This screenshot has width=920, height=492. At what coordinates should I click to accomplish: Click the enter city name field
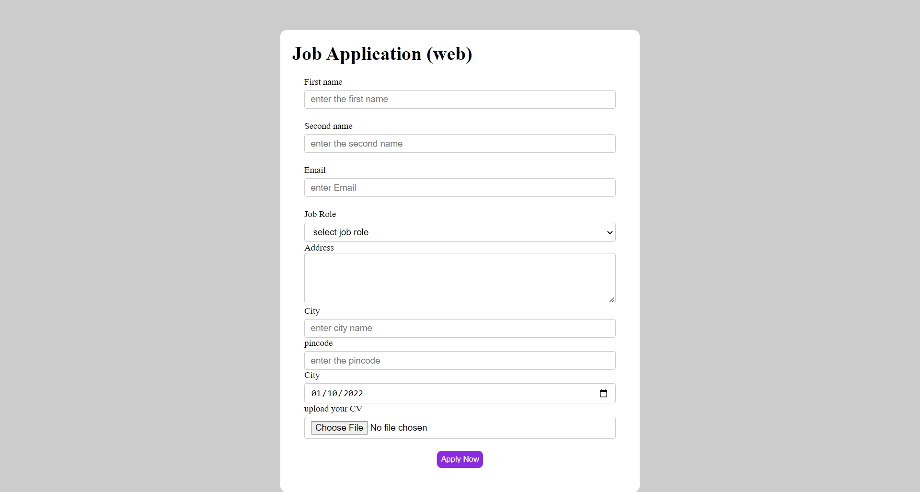(x=460, y=328)
